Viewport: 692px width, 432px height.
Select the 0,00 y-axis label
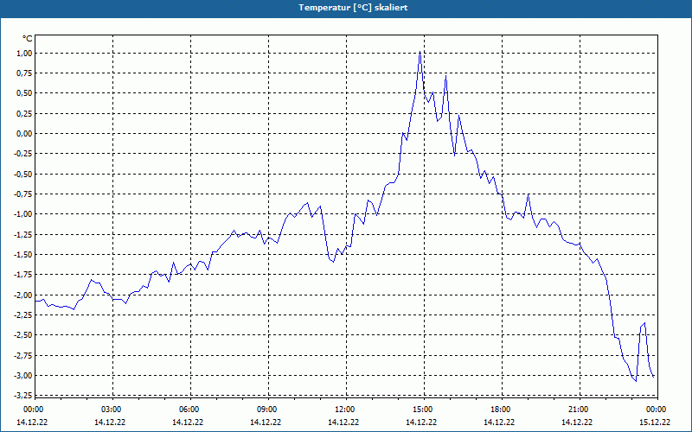point(25,134)
